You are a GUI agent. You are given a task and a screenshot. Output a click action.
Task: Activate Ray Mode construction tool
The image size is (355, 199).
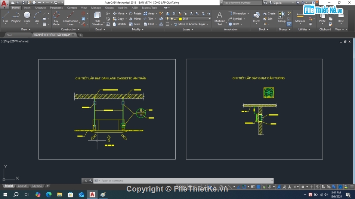56,19
